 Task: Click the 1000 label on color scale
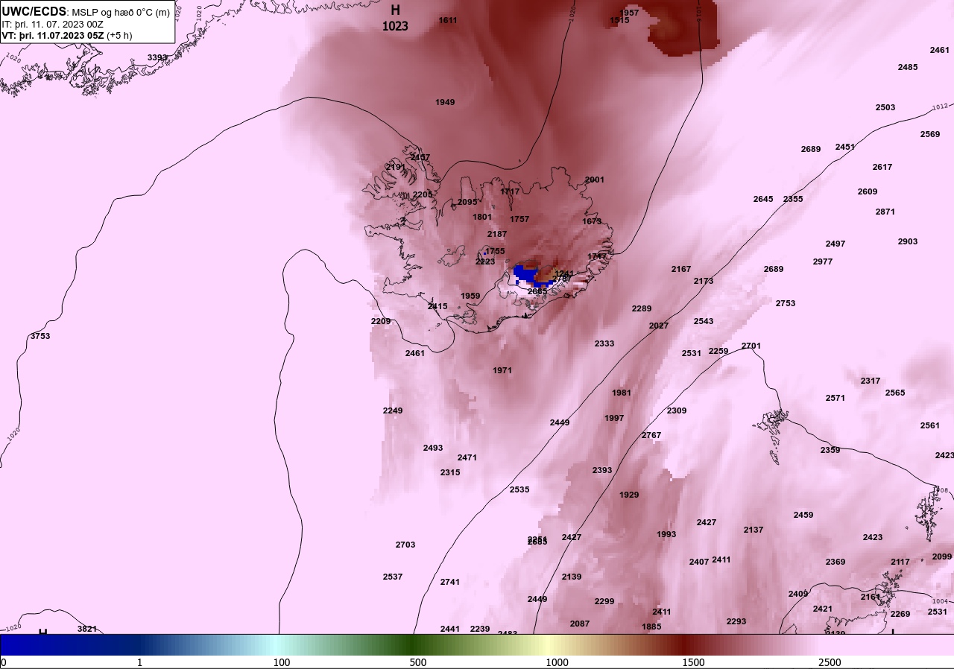[557, 662]
